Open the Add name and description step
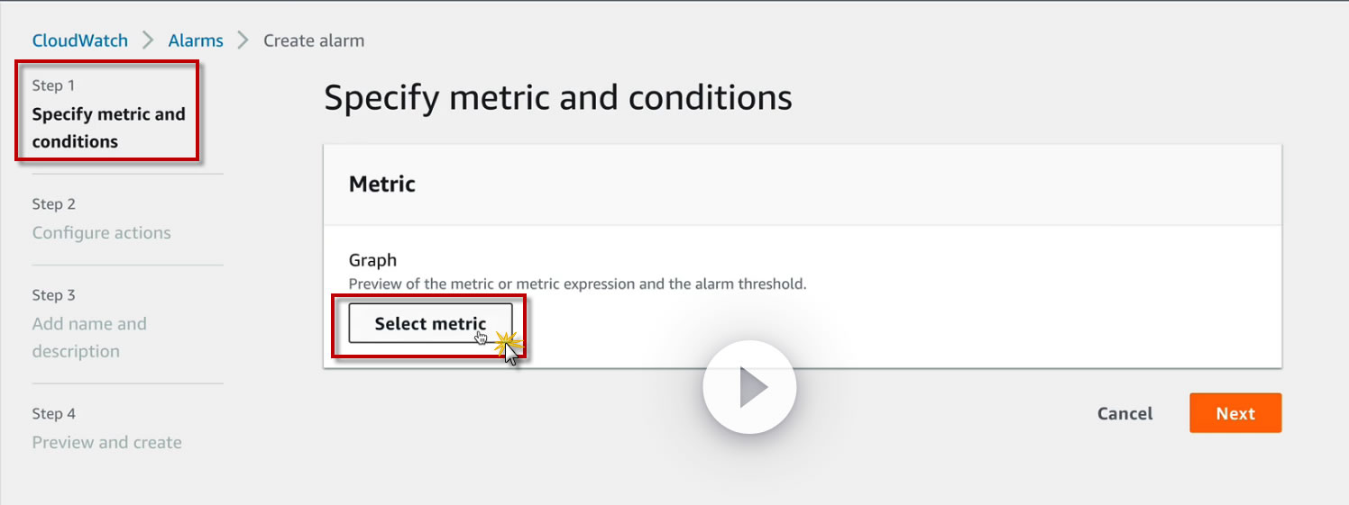 coord(88,337)
